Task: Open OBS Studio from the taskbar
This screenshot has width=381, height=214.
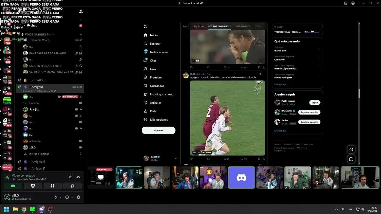Action: tap(50, 209)
